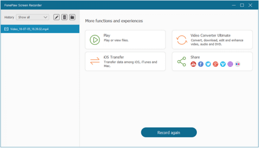Click the green Share nodes icon
Screen dimensions: 259x148
point(182,62)
